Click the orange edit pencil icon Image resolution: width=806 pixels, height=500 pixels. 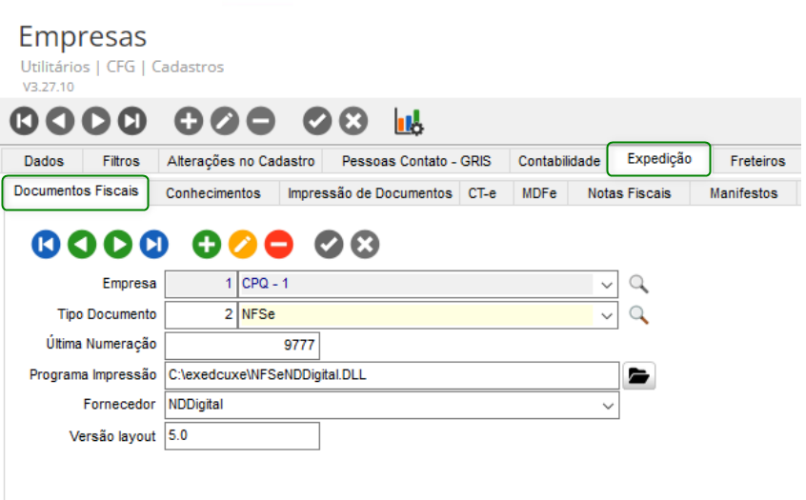pyautogui.click(x=243, y=245)
